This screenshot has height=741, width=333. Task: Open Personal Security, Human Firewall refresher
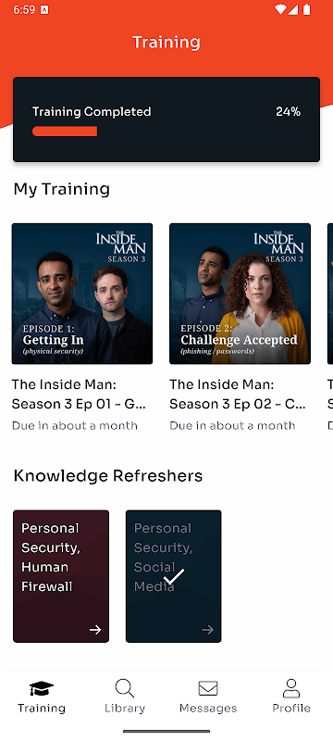click(x=61, y=576)
